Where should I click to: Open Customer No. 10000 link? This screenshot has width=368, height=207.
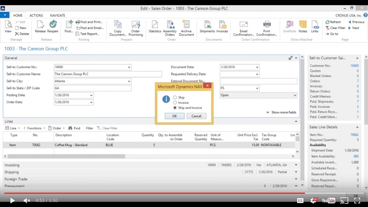[354, 66]
